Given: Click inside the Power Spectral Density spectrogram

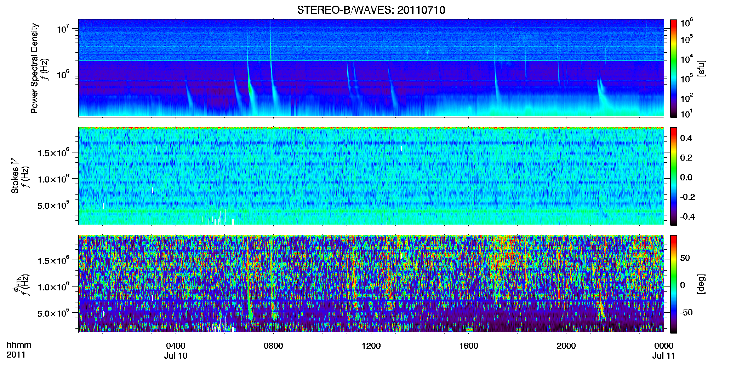Looking at the screenshot, I should coord(371,68).
